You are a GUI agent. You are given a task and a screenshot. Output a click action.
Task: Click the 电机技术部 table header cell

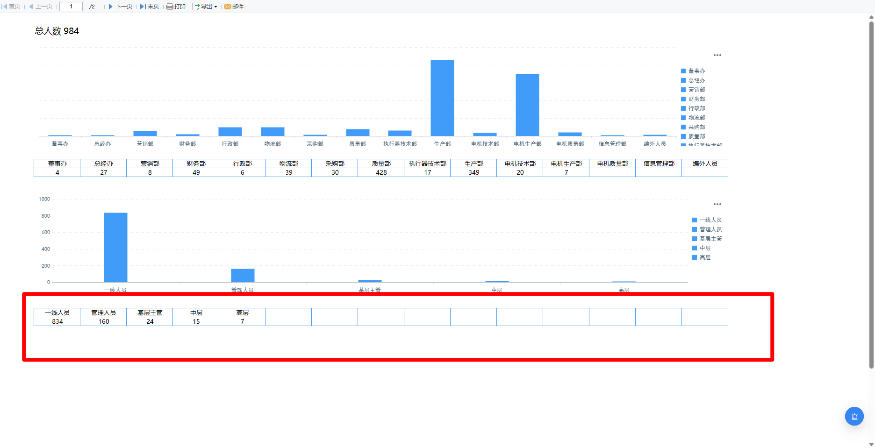pos(520,164)
